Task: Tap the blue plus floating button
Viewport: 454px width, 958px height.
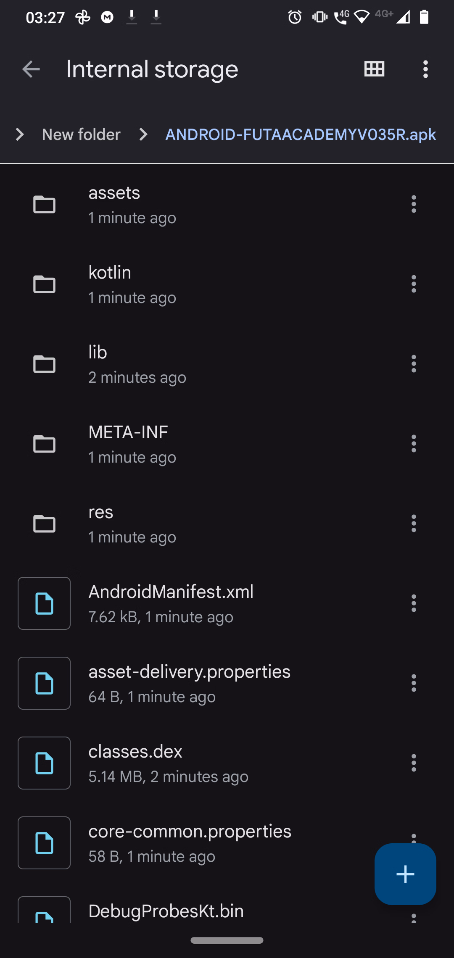Action: click(x=405, y=874)
